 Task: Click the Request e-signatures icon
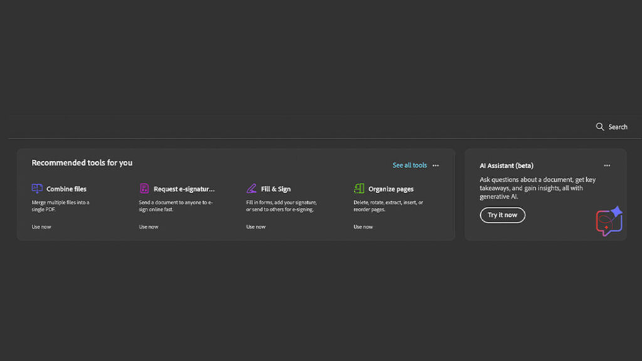pyautogui.click(x=144, y=189)
